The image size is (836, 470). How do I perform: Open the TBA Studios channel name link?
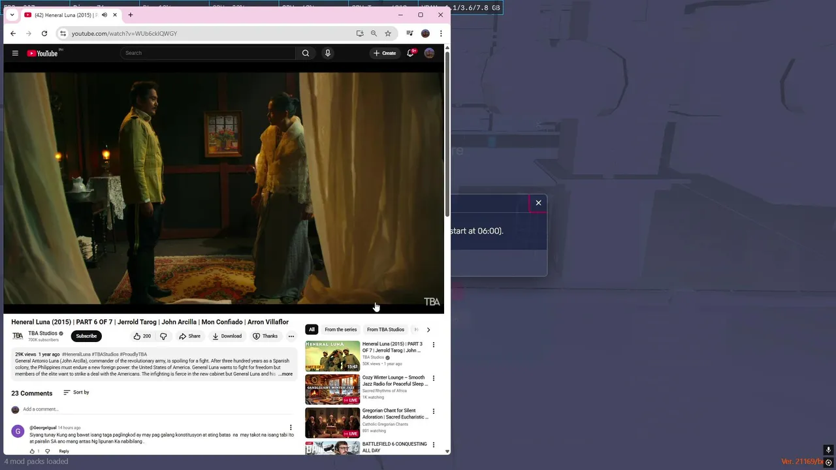[42, 334]
